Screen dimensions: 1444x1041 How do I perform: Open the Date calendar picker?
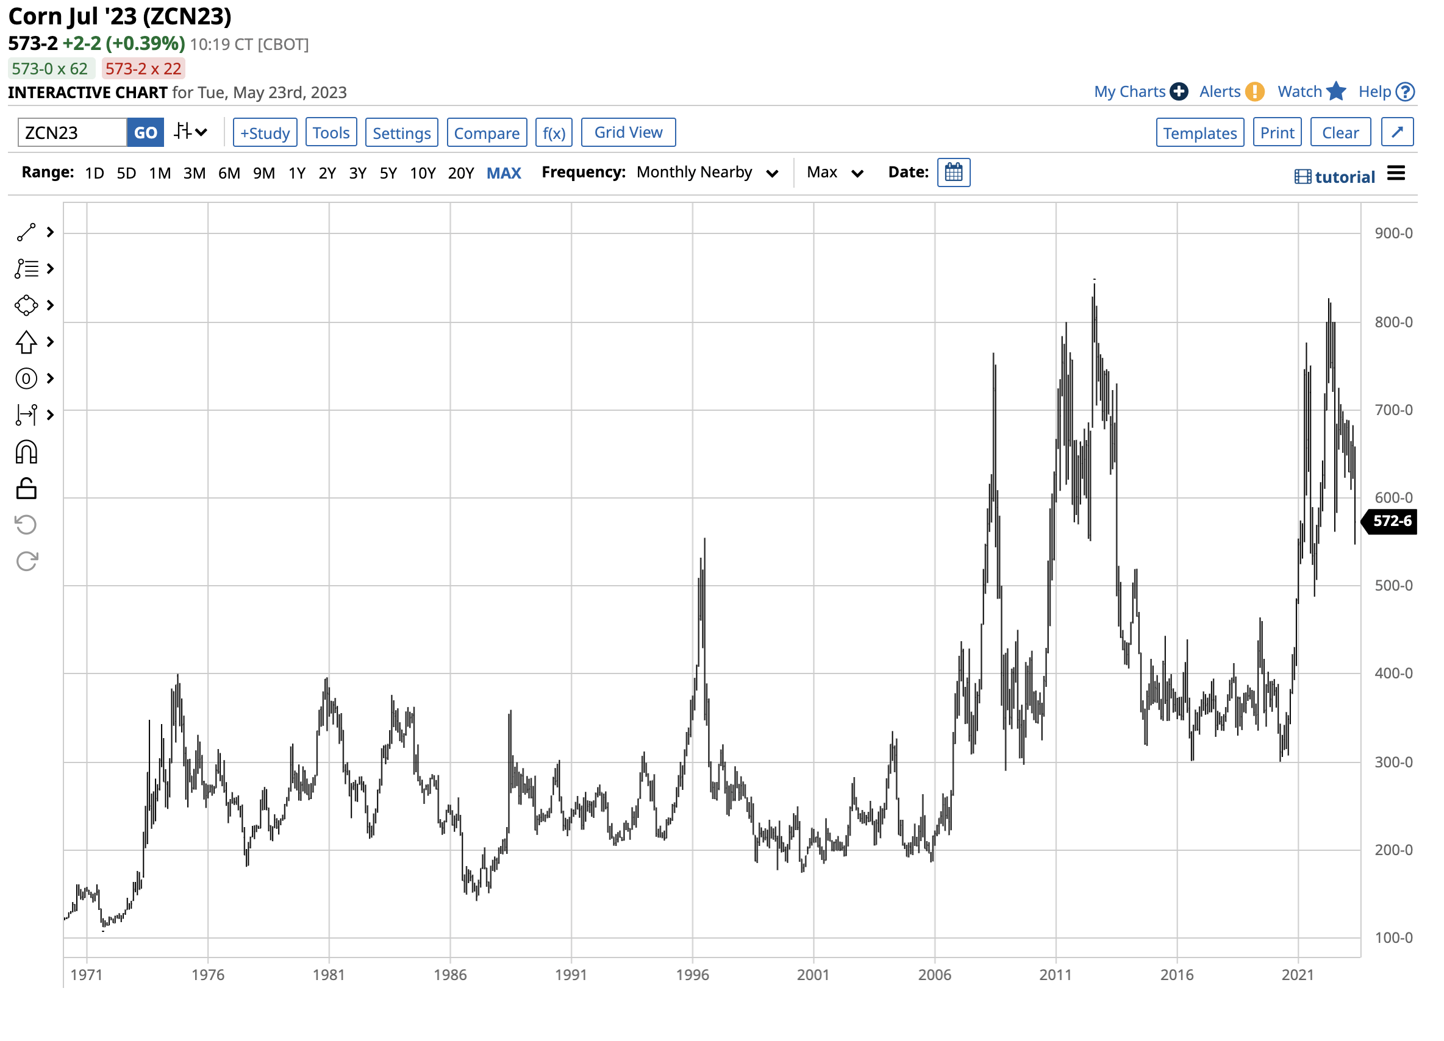point(953,172)
